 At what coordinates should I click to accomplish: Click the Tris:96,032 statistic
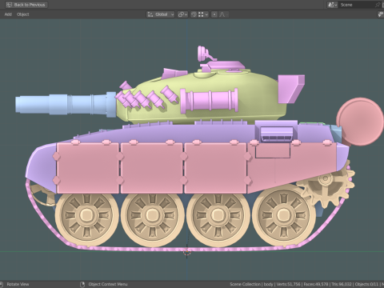coord(342,284)
